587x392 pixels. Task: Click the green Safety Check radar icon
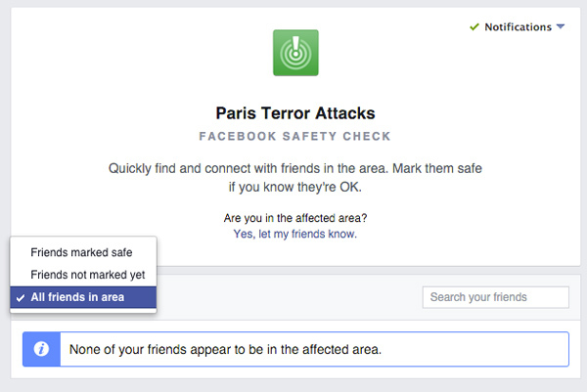[294, 53]
